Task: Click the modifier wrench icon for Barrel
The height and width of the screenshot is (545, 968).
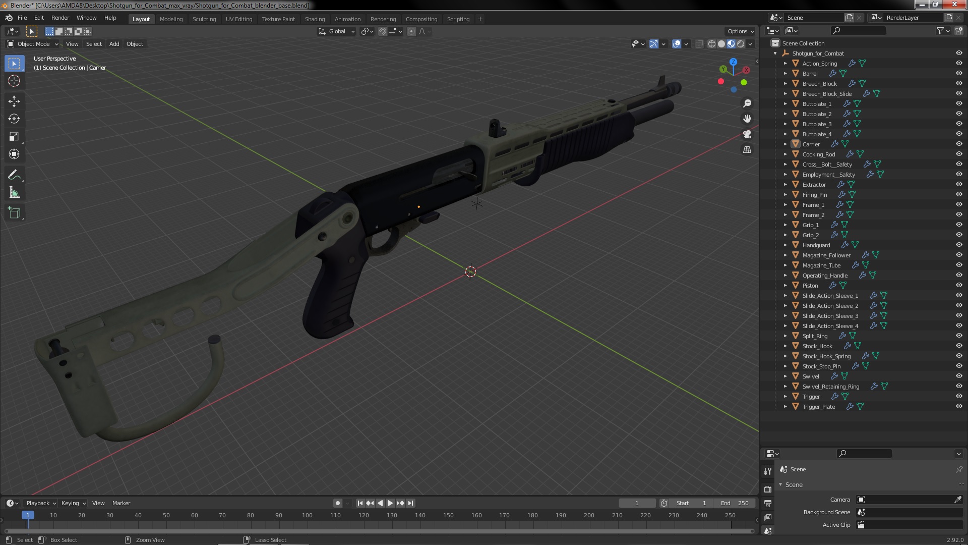Action: [x=833, y=74]
